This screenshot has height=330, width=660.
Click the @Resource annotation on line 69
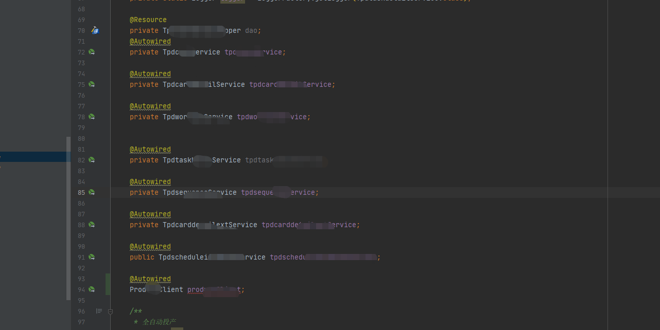(148, 20)
